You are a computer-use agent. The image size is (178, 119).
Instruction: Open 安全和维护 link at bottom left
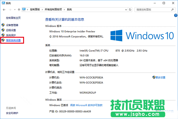click(x=12, y=113)
